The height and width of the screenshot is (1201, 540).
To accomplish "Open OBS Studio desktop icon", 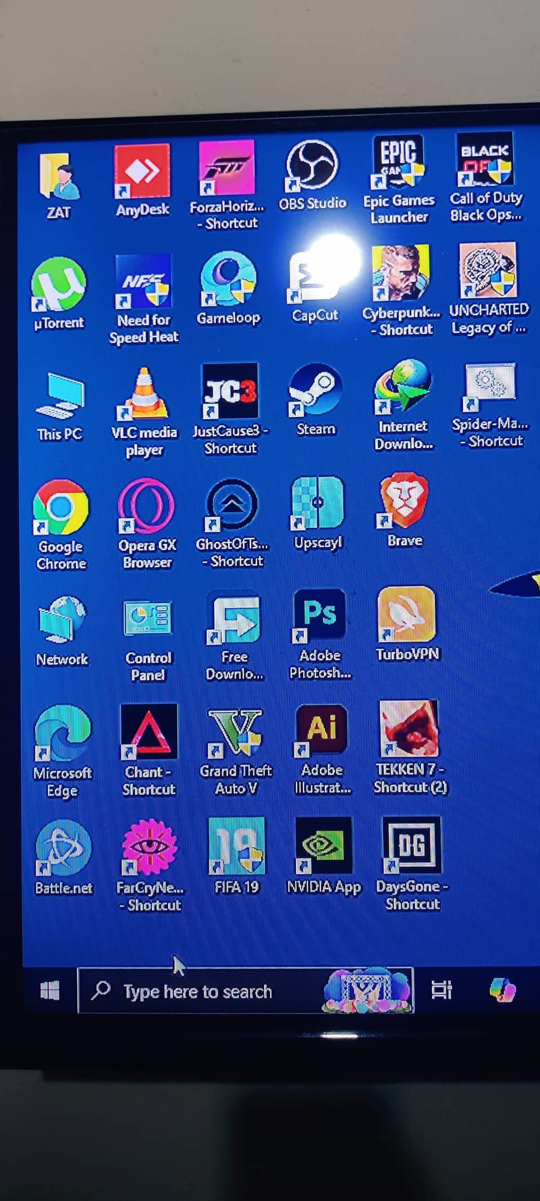I will tap(312, 166).
